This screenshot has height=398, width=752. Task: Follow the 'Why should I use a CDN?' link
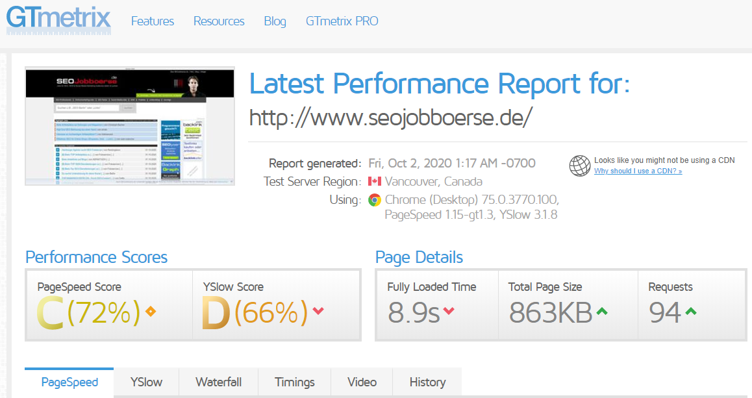pos(638,171)
